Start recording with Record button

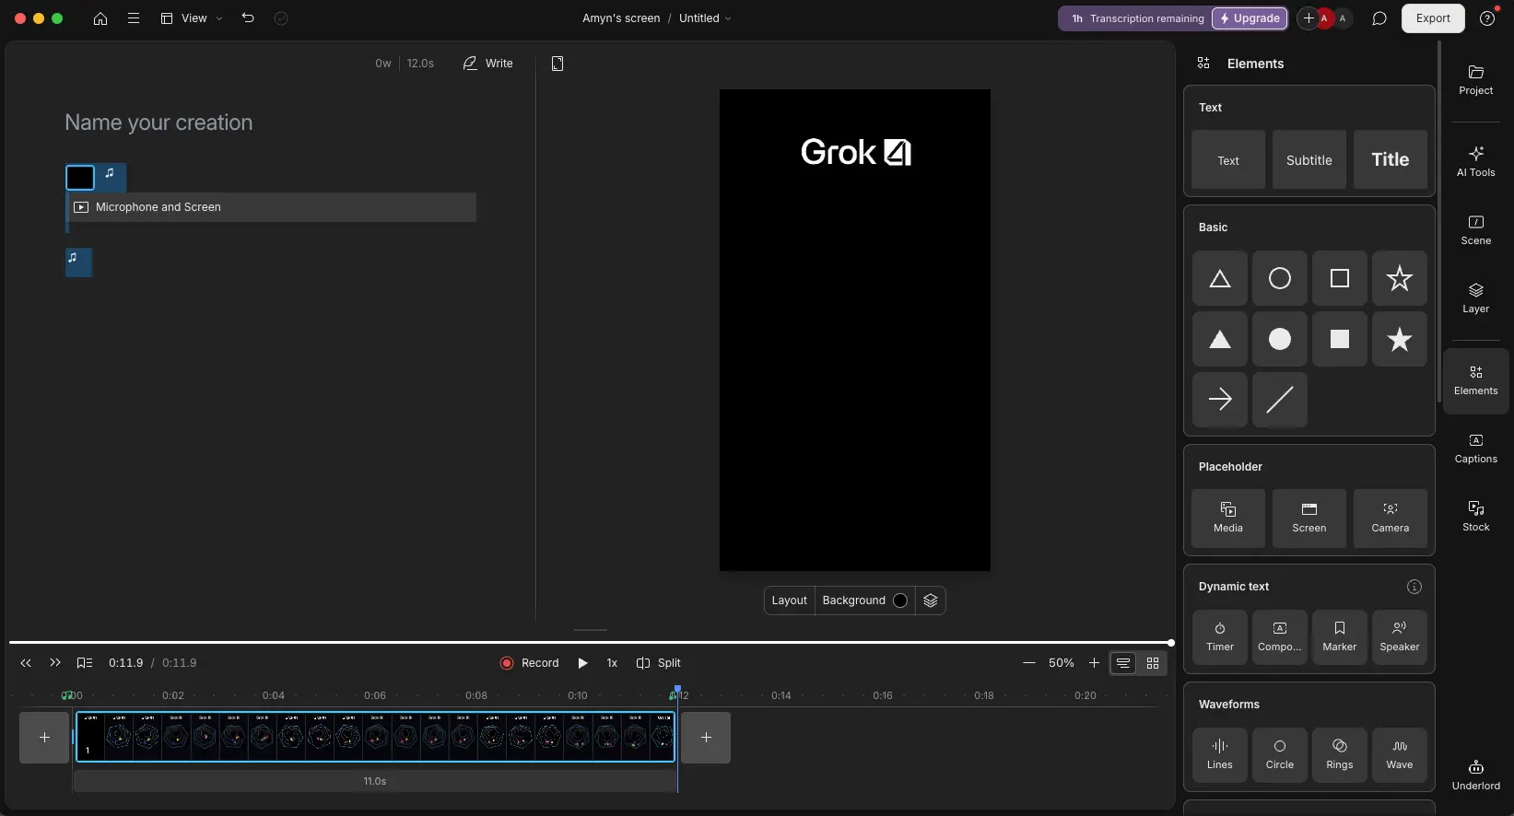click(530, 663)
